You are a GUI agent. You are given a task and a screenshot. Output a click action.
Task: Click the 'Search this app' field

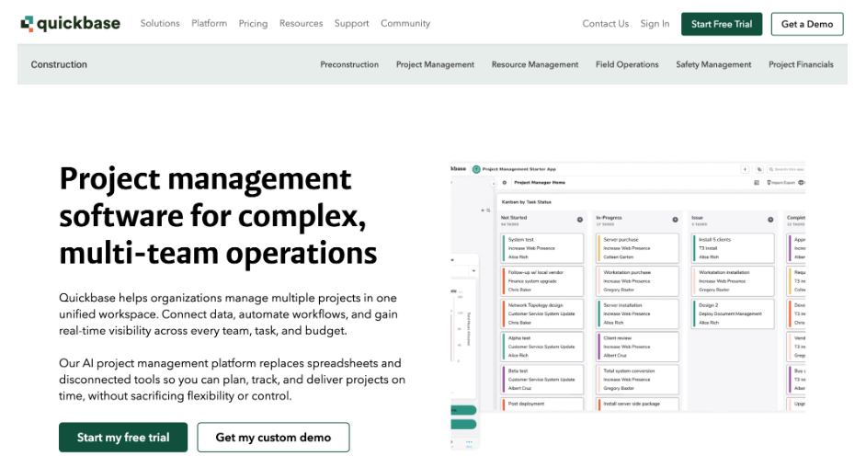click(786, 169)
